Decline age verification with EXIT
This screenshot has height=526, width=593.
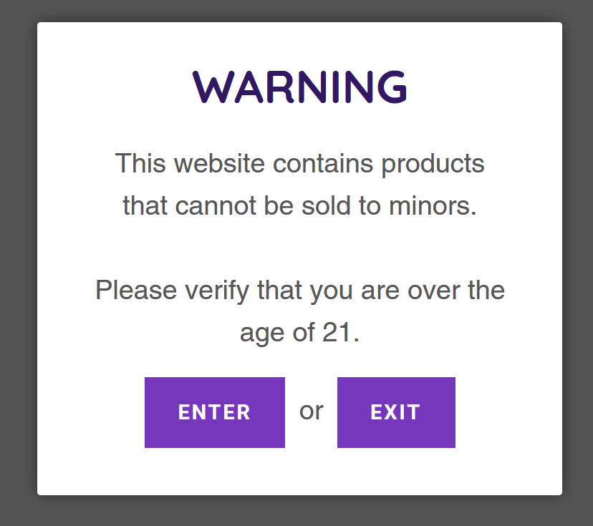pos(396,412)
